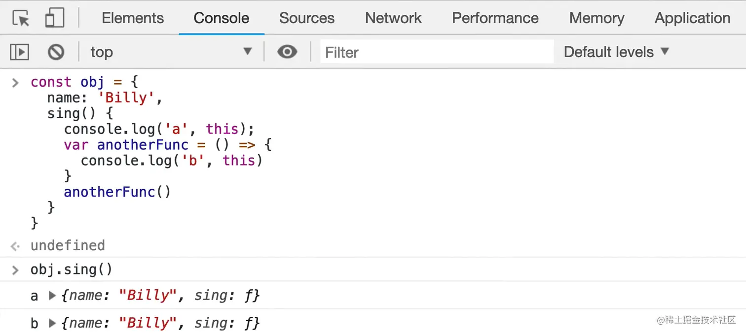Toggle the device toolbar icon
Viewport: 746px width, 335px height.
pyautogui.click(x=54, y=18)
